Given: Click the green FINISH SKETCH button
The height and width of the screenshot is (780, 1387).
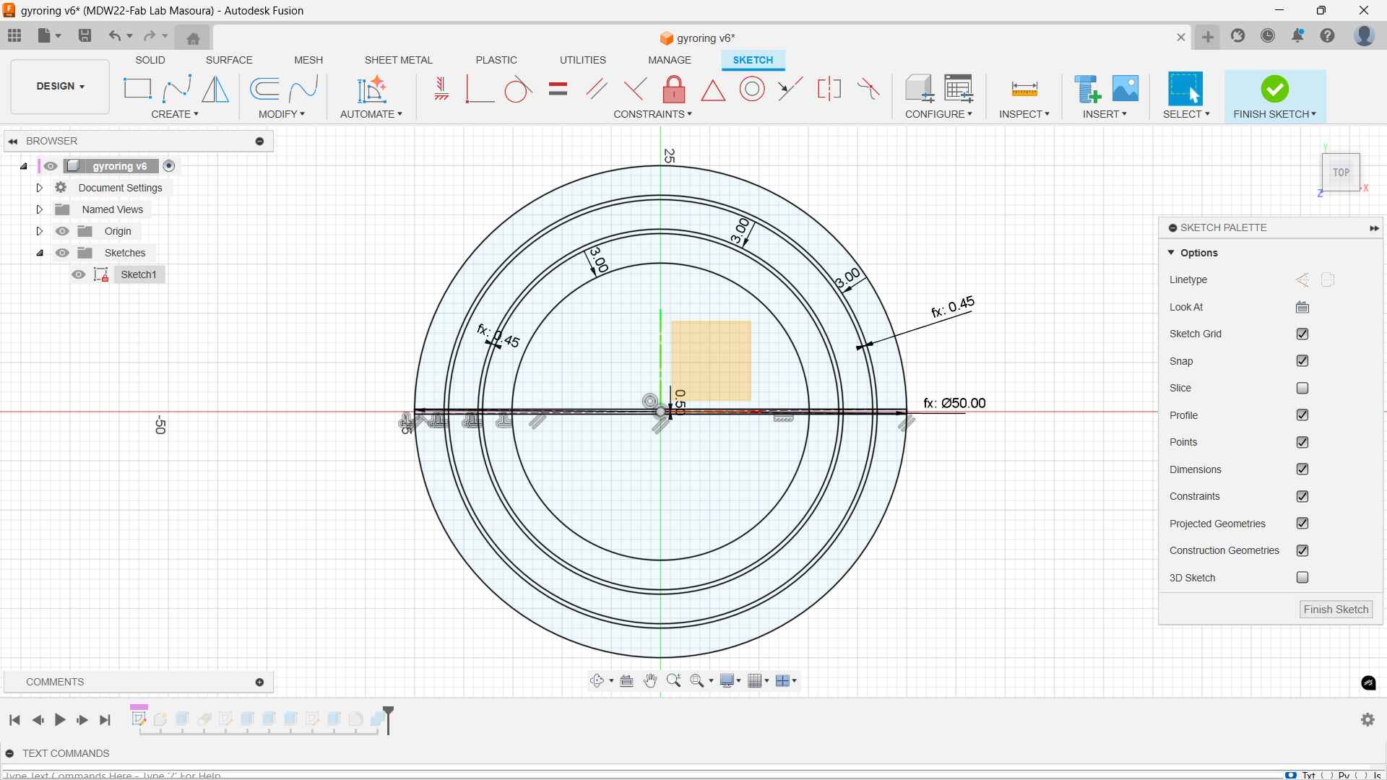Looking at the screenshot, I should point(1275,96).
